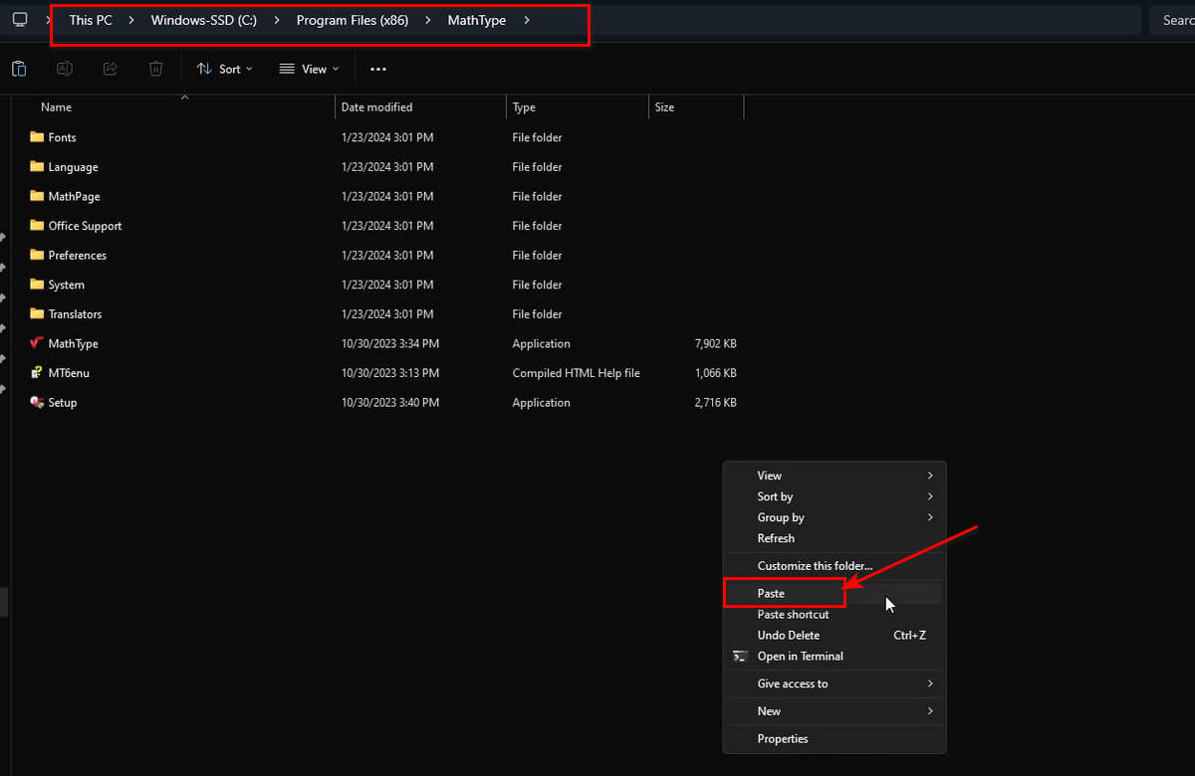Navigate to This PC breadcrumb
The width and height of the screenshot is (1195, 776).
[91, 21]
